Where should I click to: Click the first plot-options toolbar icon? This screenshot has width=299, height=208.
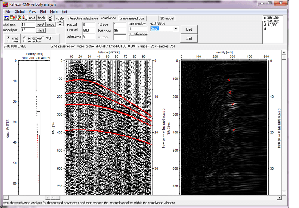[6, 18]
